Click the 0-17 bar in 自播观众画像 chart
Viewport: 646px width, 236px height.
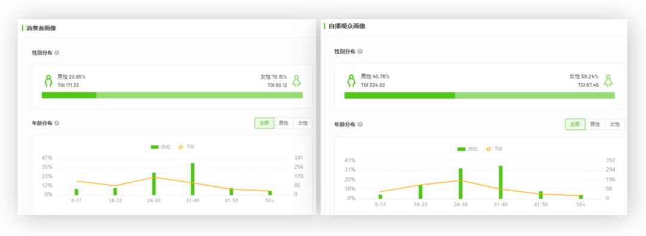click(380, 197)
